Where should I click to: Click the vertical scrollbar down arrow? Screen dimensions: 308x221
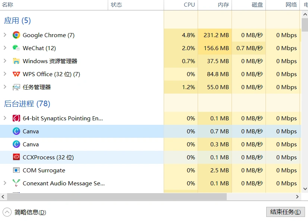[305, 190]
